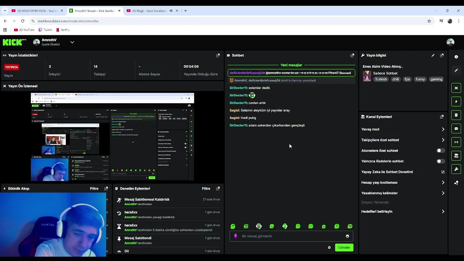Viewport: 464px width, 261px height.
Task: Reload the page
Action: tap(22, 21)
